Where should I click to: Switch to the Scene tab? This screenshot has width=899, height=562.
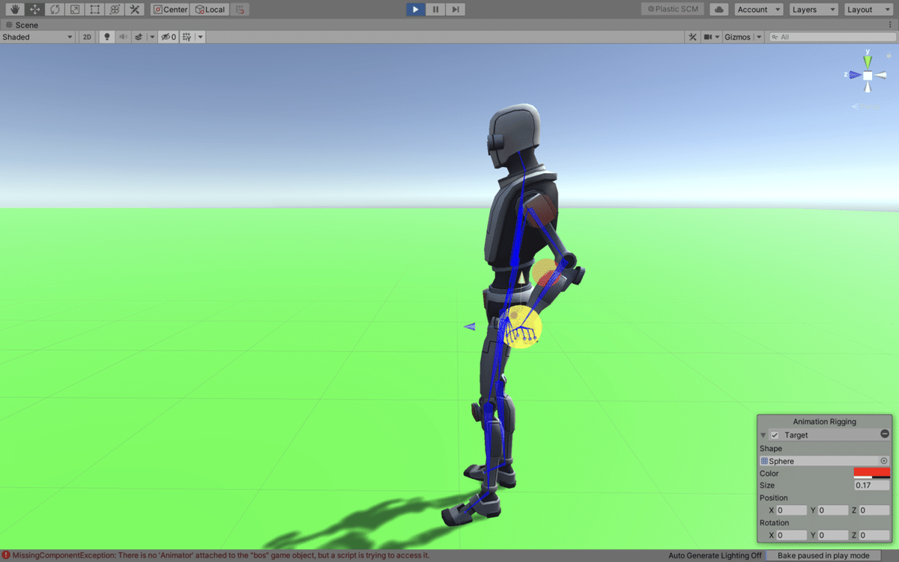point(22,25)
